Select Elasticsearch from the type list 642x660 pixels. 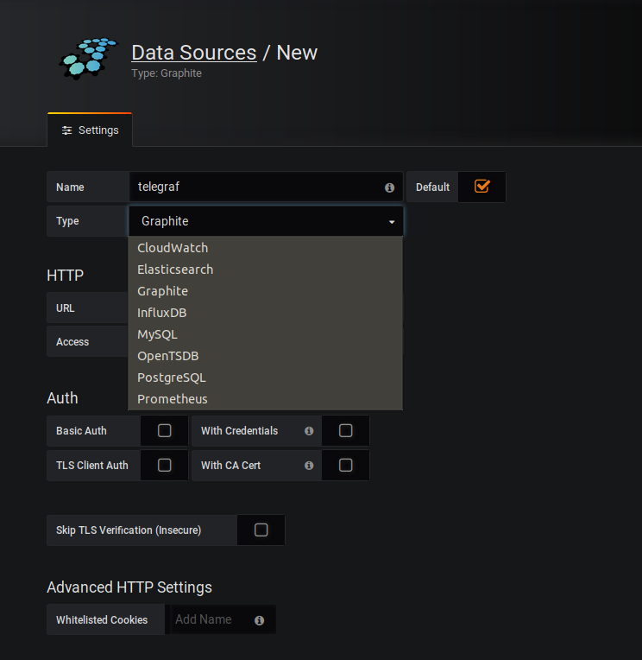(x=265, y=270)
